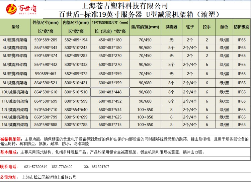Click the 联系电话 label

coord(9,166)
